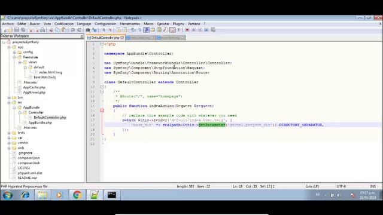
Task: Collapse the app folder node
Action: point(9,47)
